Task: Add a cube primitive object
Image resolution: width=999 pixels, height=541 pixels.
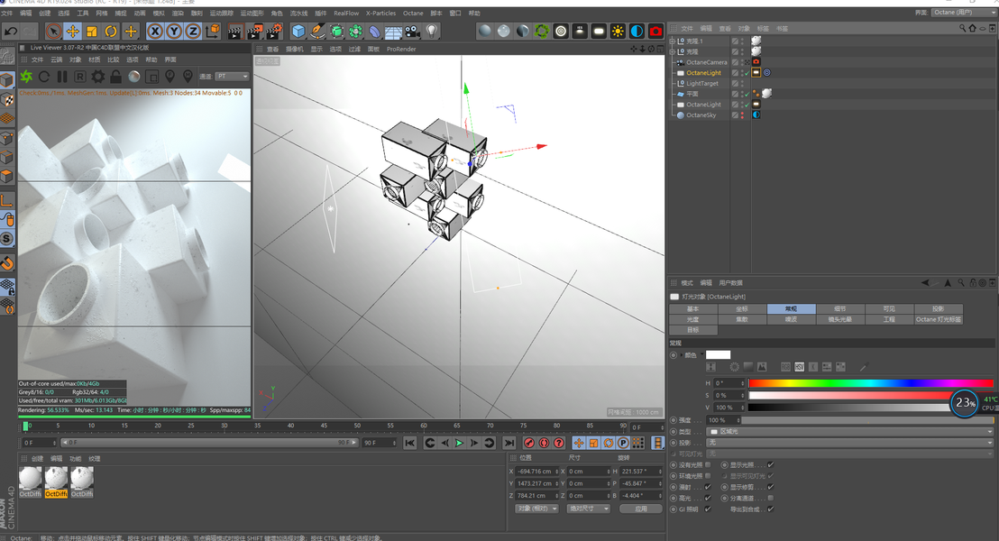Action: pos(298,31)
